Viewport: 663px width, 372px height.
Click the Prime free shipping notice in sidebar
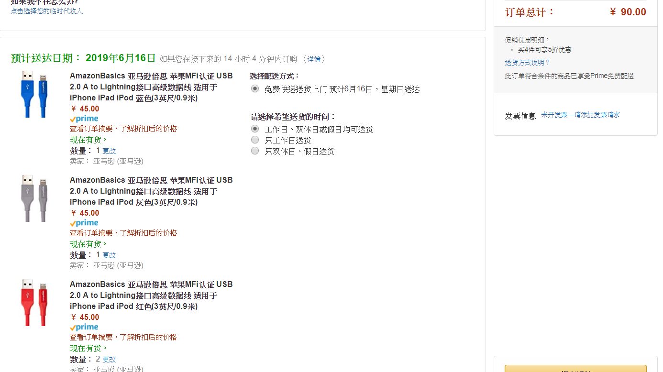pos(569,76)
